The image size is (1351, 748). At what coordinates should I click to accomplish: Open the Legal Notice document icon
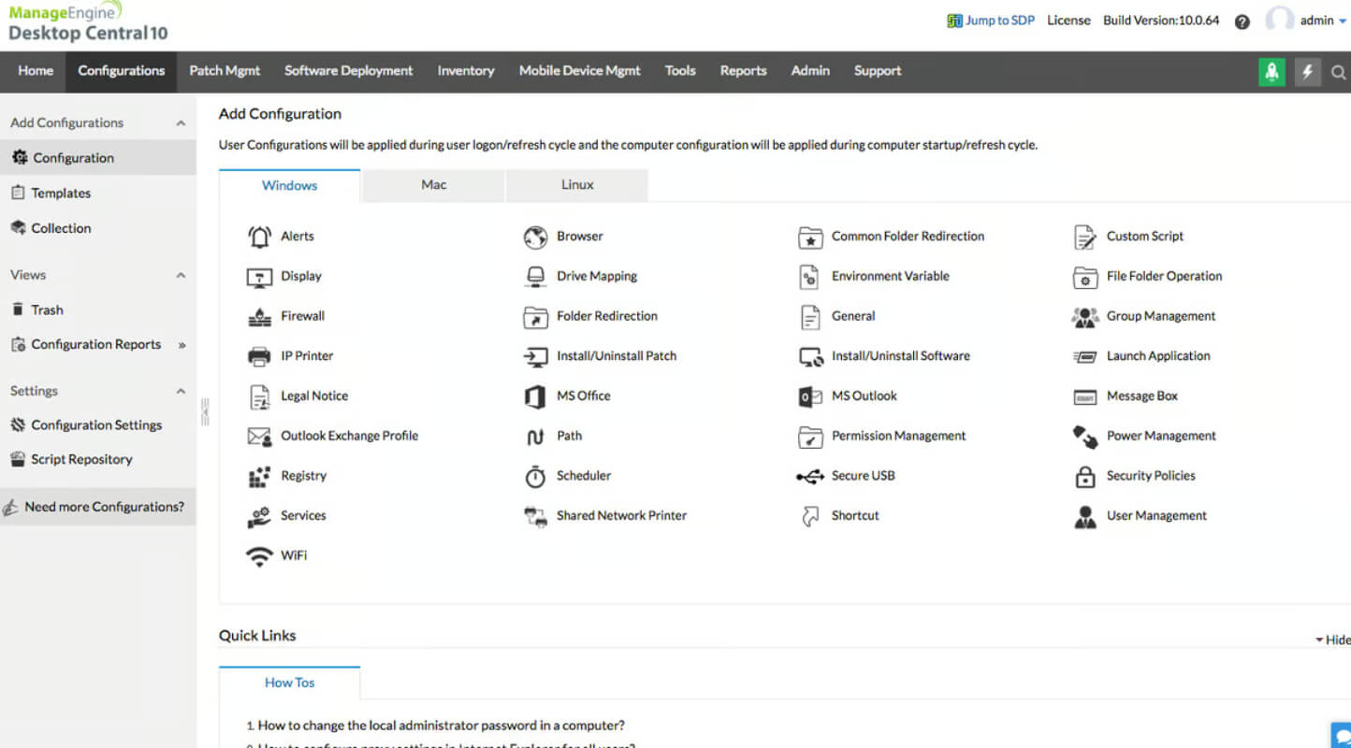[259, 396]
